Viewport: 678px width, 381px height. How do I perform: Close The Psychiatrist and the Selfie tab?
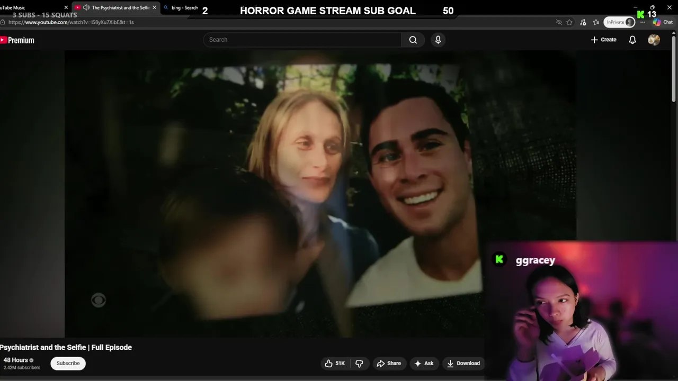click(x=154, y=7)
